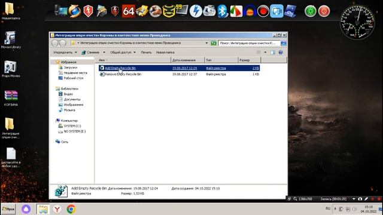Open the Fraps-Movies desktop shortcut

click(x=11, y=69)
